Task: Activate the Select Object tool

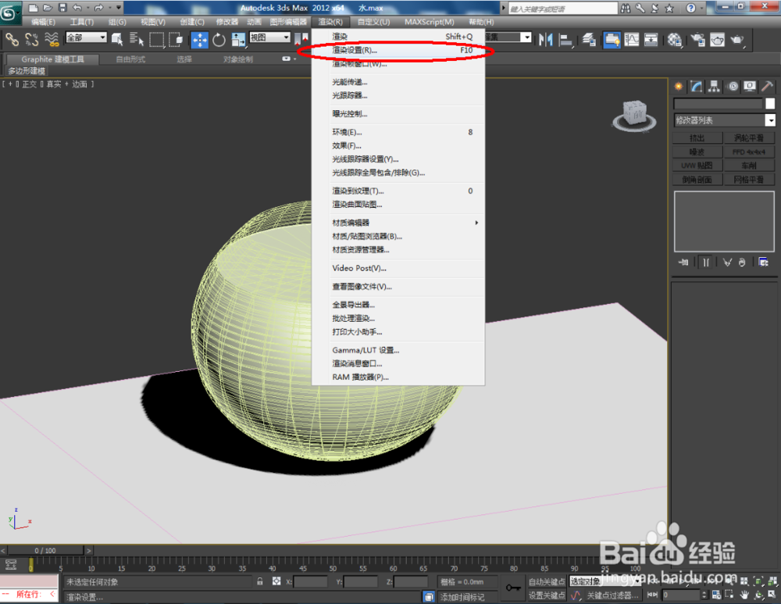Action: coord(118,39)
